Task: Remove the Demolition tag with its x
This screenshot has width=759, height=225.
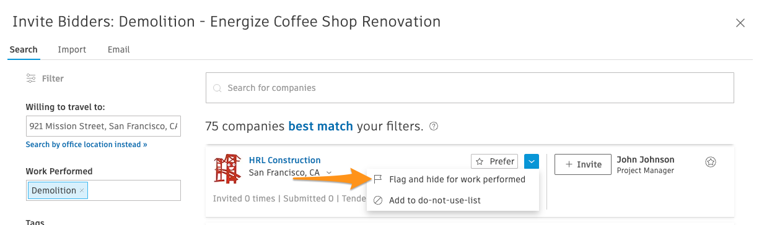Action: pyautogui.click(x=82, y=190)
